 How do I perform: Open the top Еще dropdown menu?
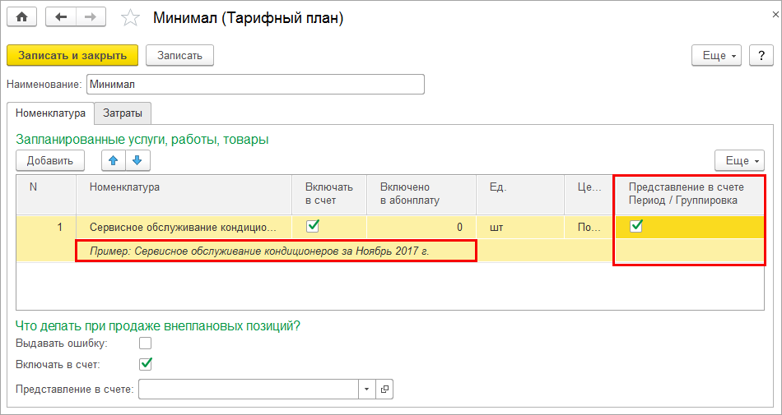click(717, 55)
